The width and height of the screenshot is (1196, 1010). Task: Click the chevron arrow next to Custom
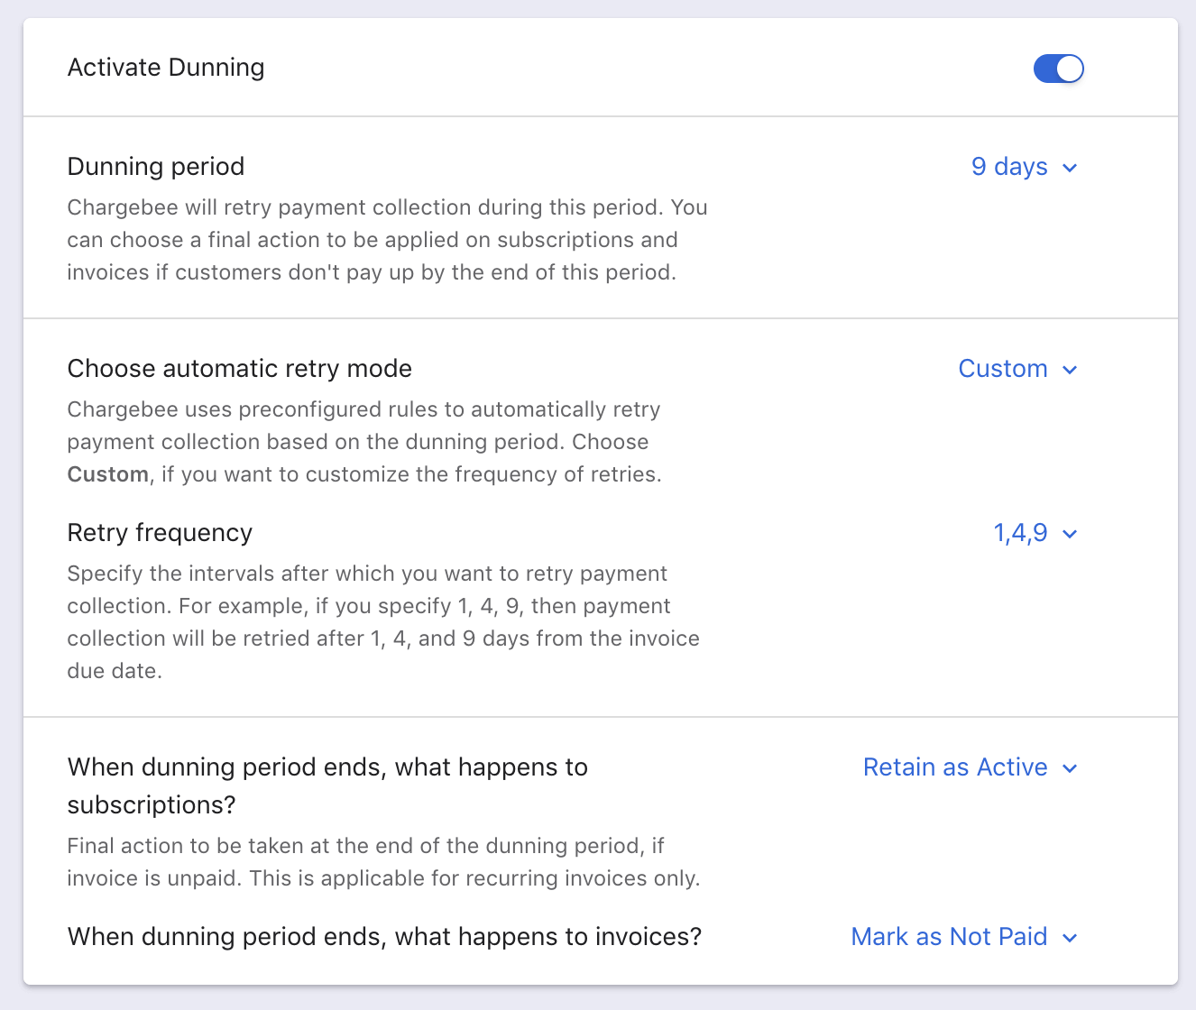pos(1071,370)
